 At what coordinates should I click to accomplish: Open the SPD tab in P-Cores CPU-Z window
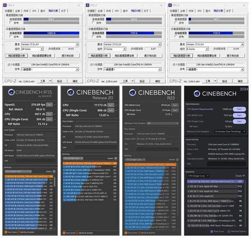[x=117, y=11]
